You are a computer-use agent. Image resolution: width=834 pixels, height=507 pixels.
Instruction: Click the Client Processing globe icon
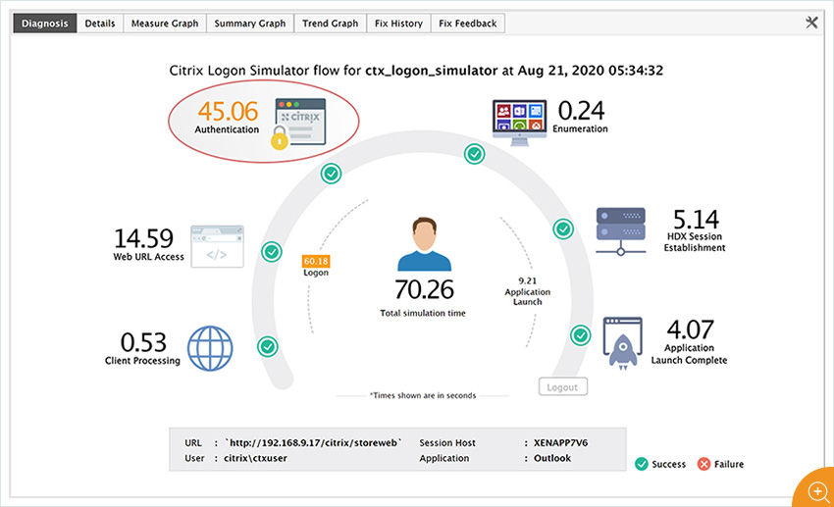[210, 348]
